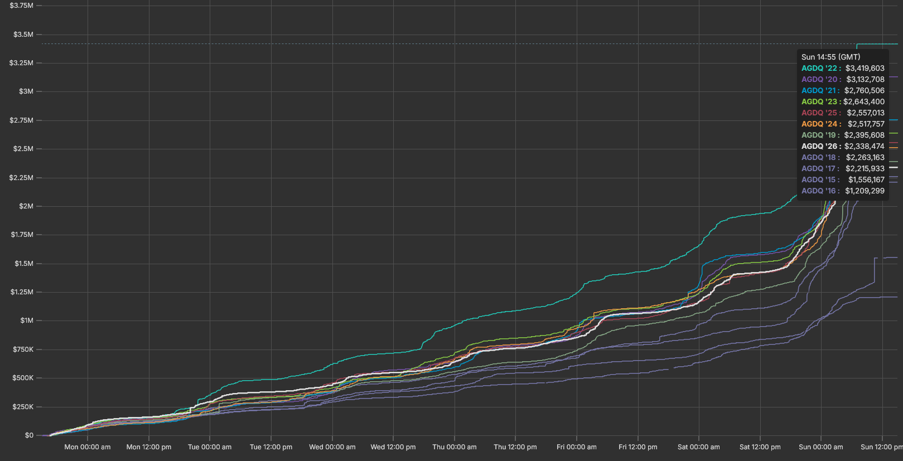
Task: Click the $1,209,299 value in tooltip
Action: (x=865, y=191)
